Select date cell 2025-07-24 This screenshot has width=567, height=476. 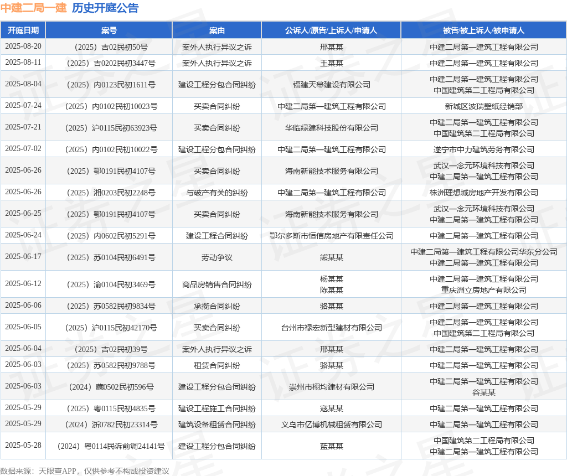(23, 106)
